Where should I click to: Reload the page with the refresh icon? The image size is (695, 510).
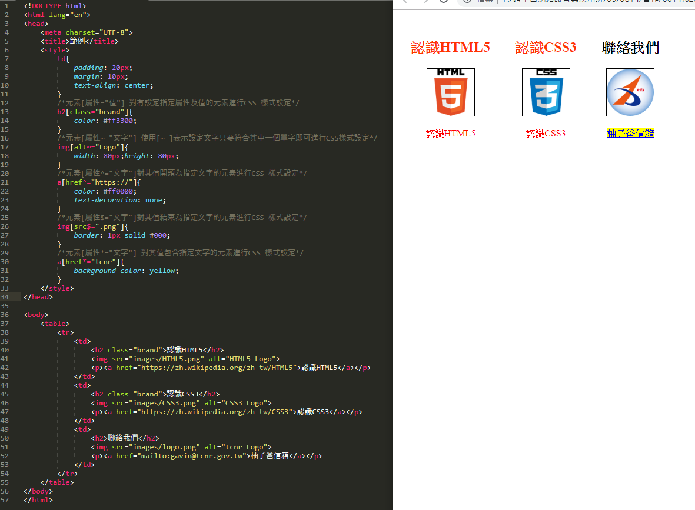(x=444, y=1)
